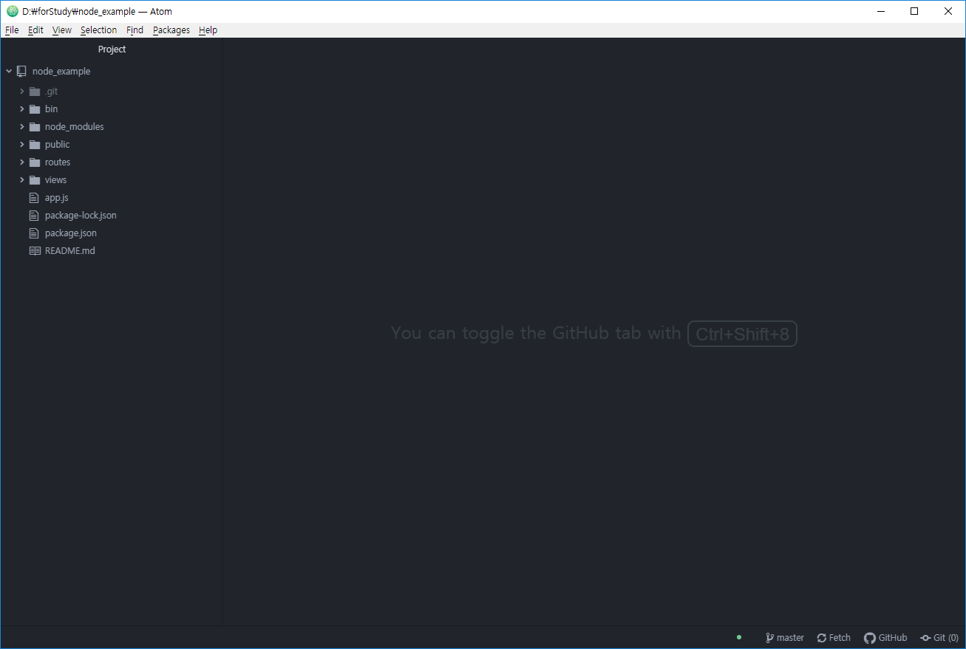The image size is (966, 649).
Task: Click the repository icon beside node_example
Action: [21, 71]
